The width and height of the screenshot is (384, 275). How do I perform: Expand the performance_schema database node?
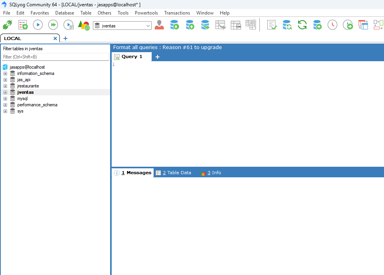click(x=5, y=105)
